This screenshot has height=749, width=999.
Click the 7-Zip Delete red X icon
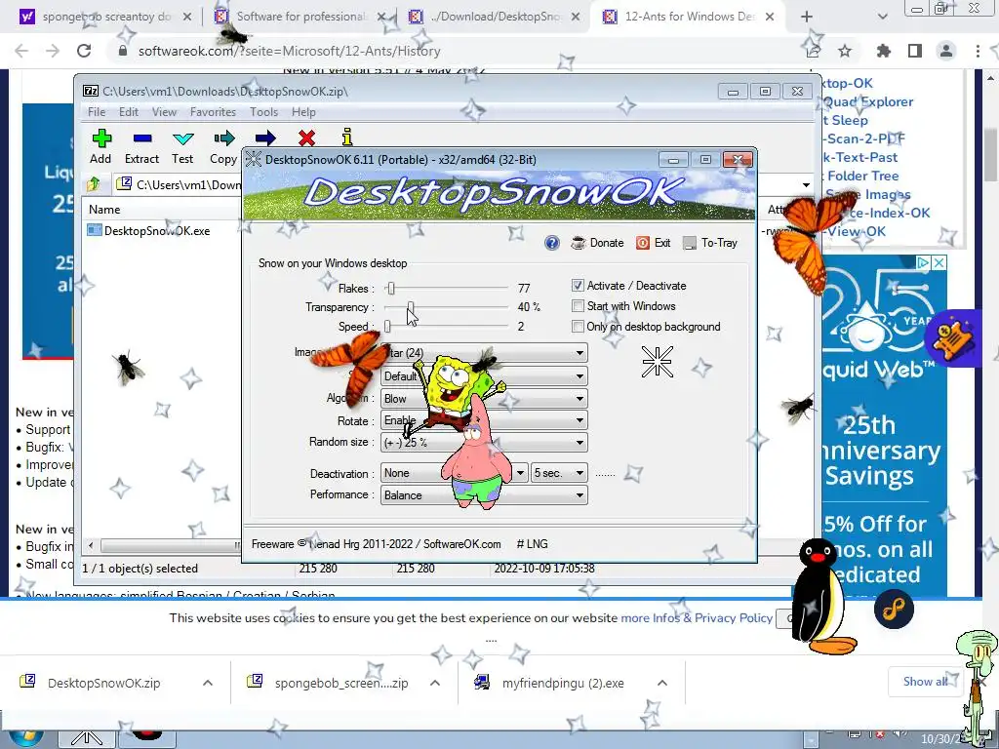(306, 138)
